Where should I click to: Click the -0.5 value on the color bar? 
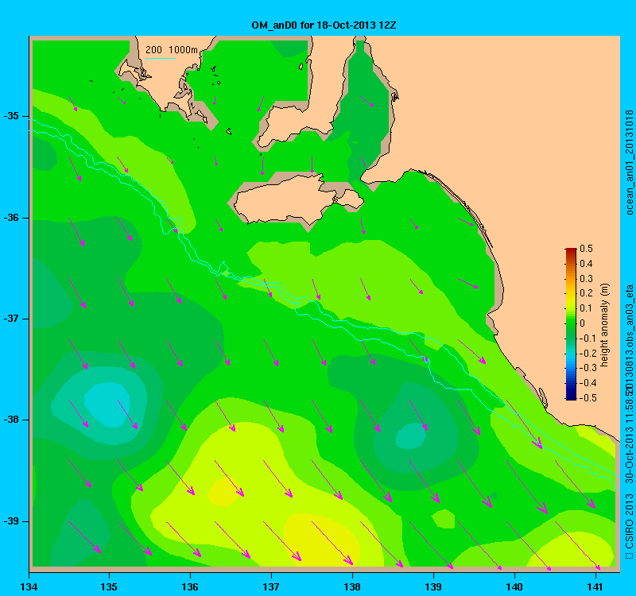coord(587,398)
